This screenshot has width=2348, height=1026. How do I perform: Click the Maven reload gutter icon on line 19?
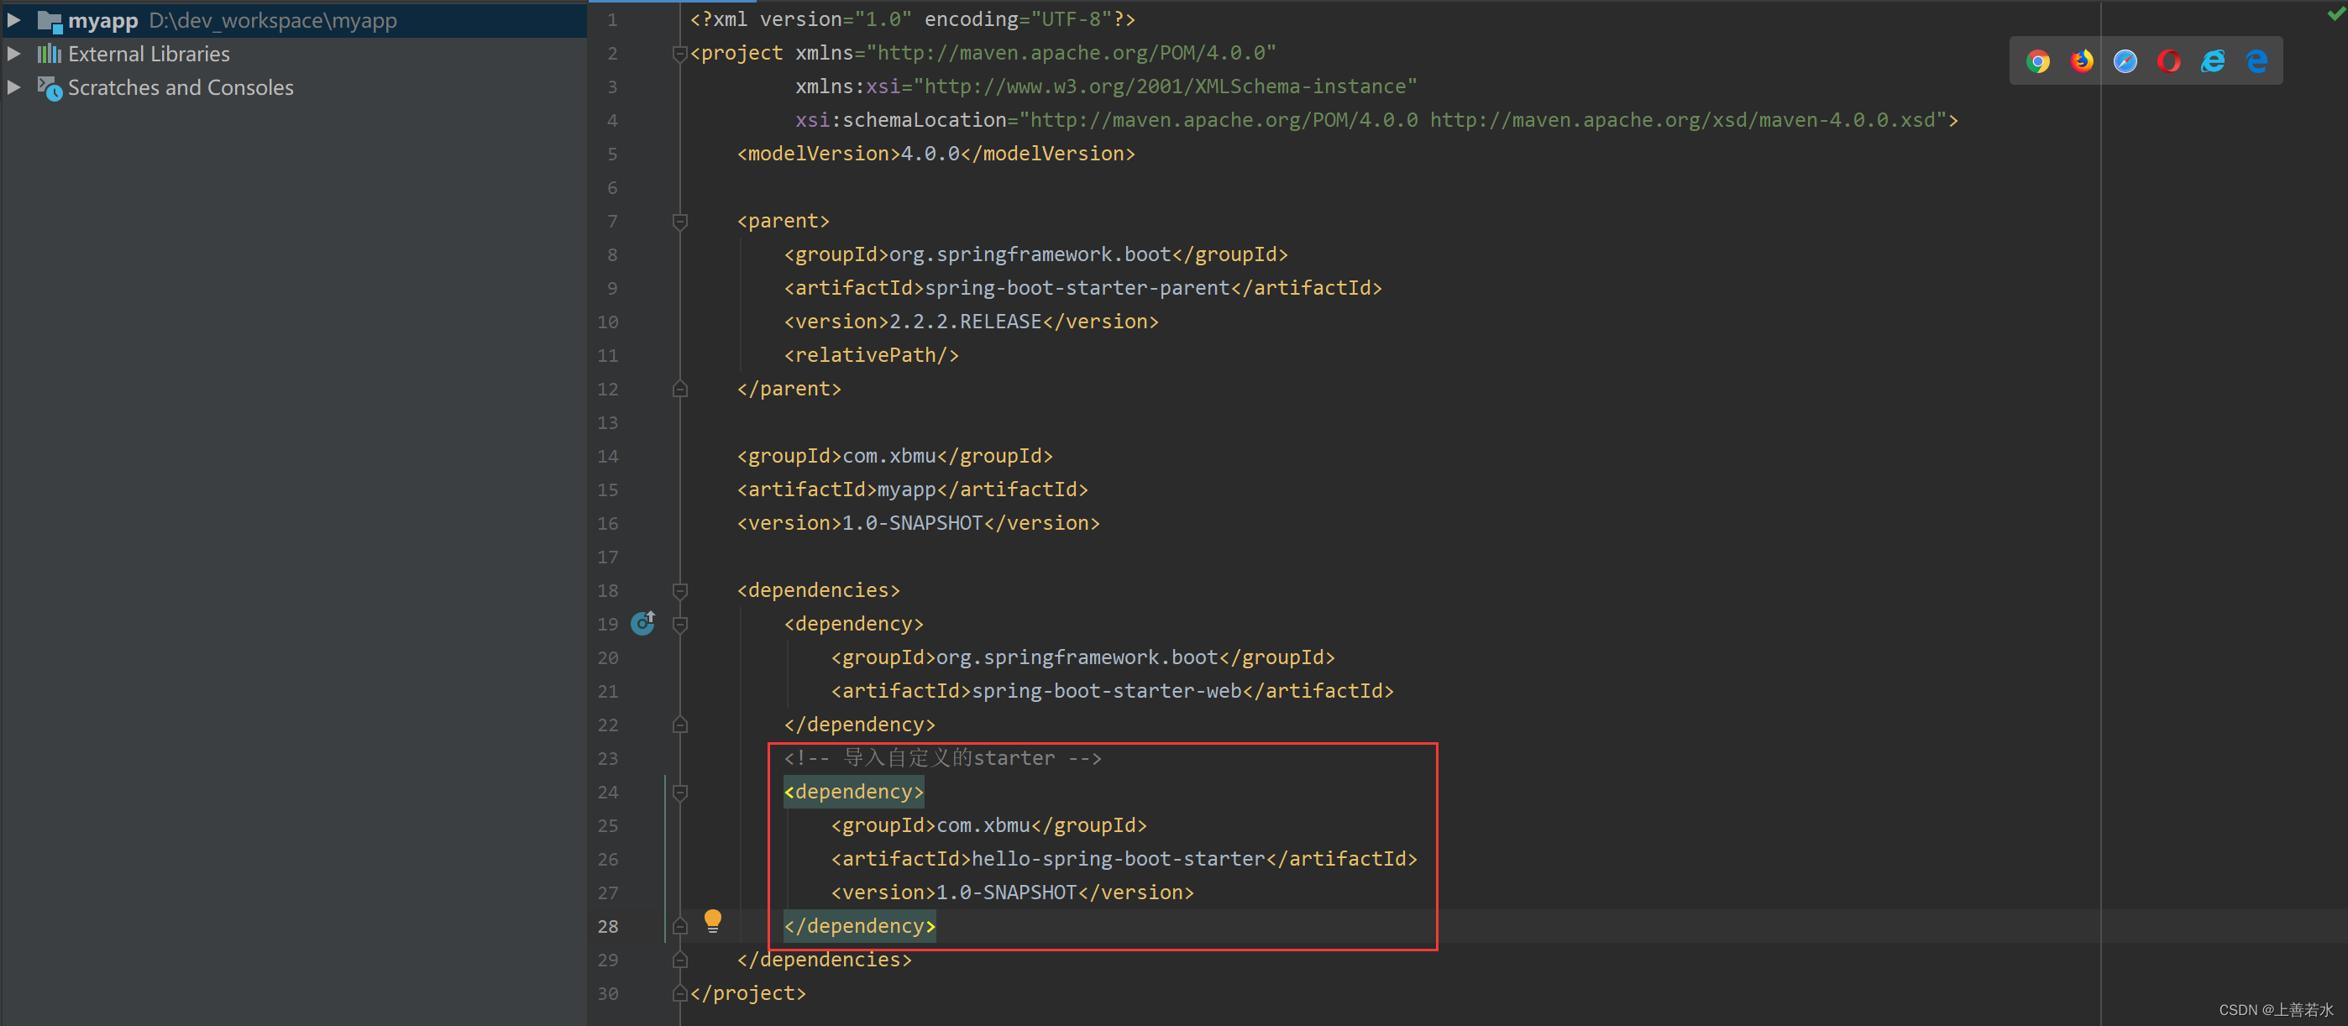click(x=643, y=623)
